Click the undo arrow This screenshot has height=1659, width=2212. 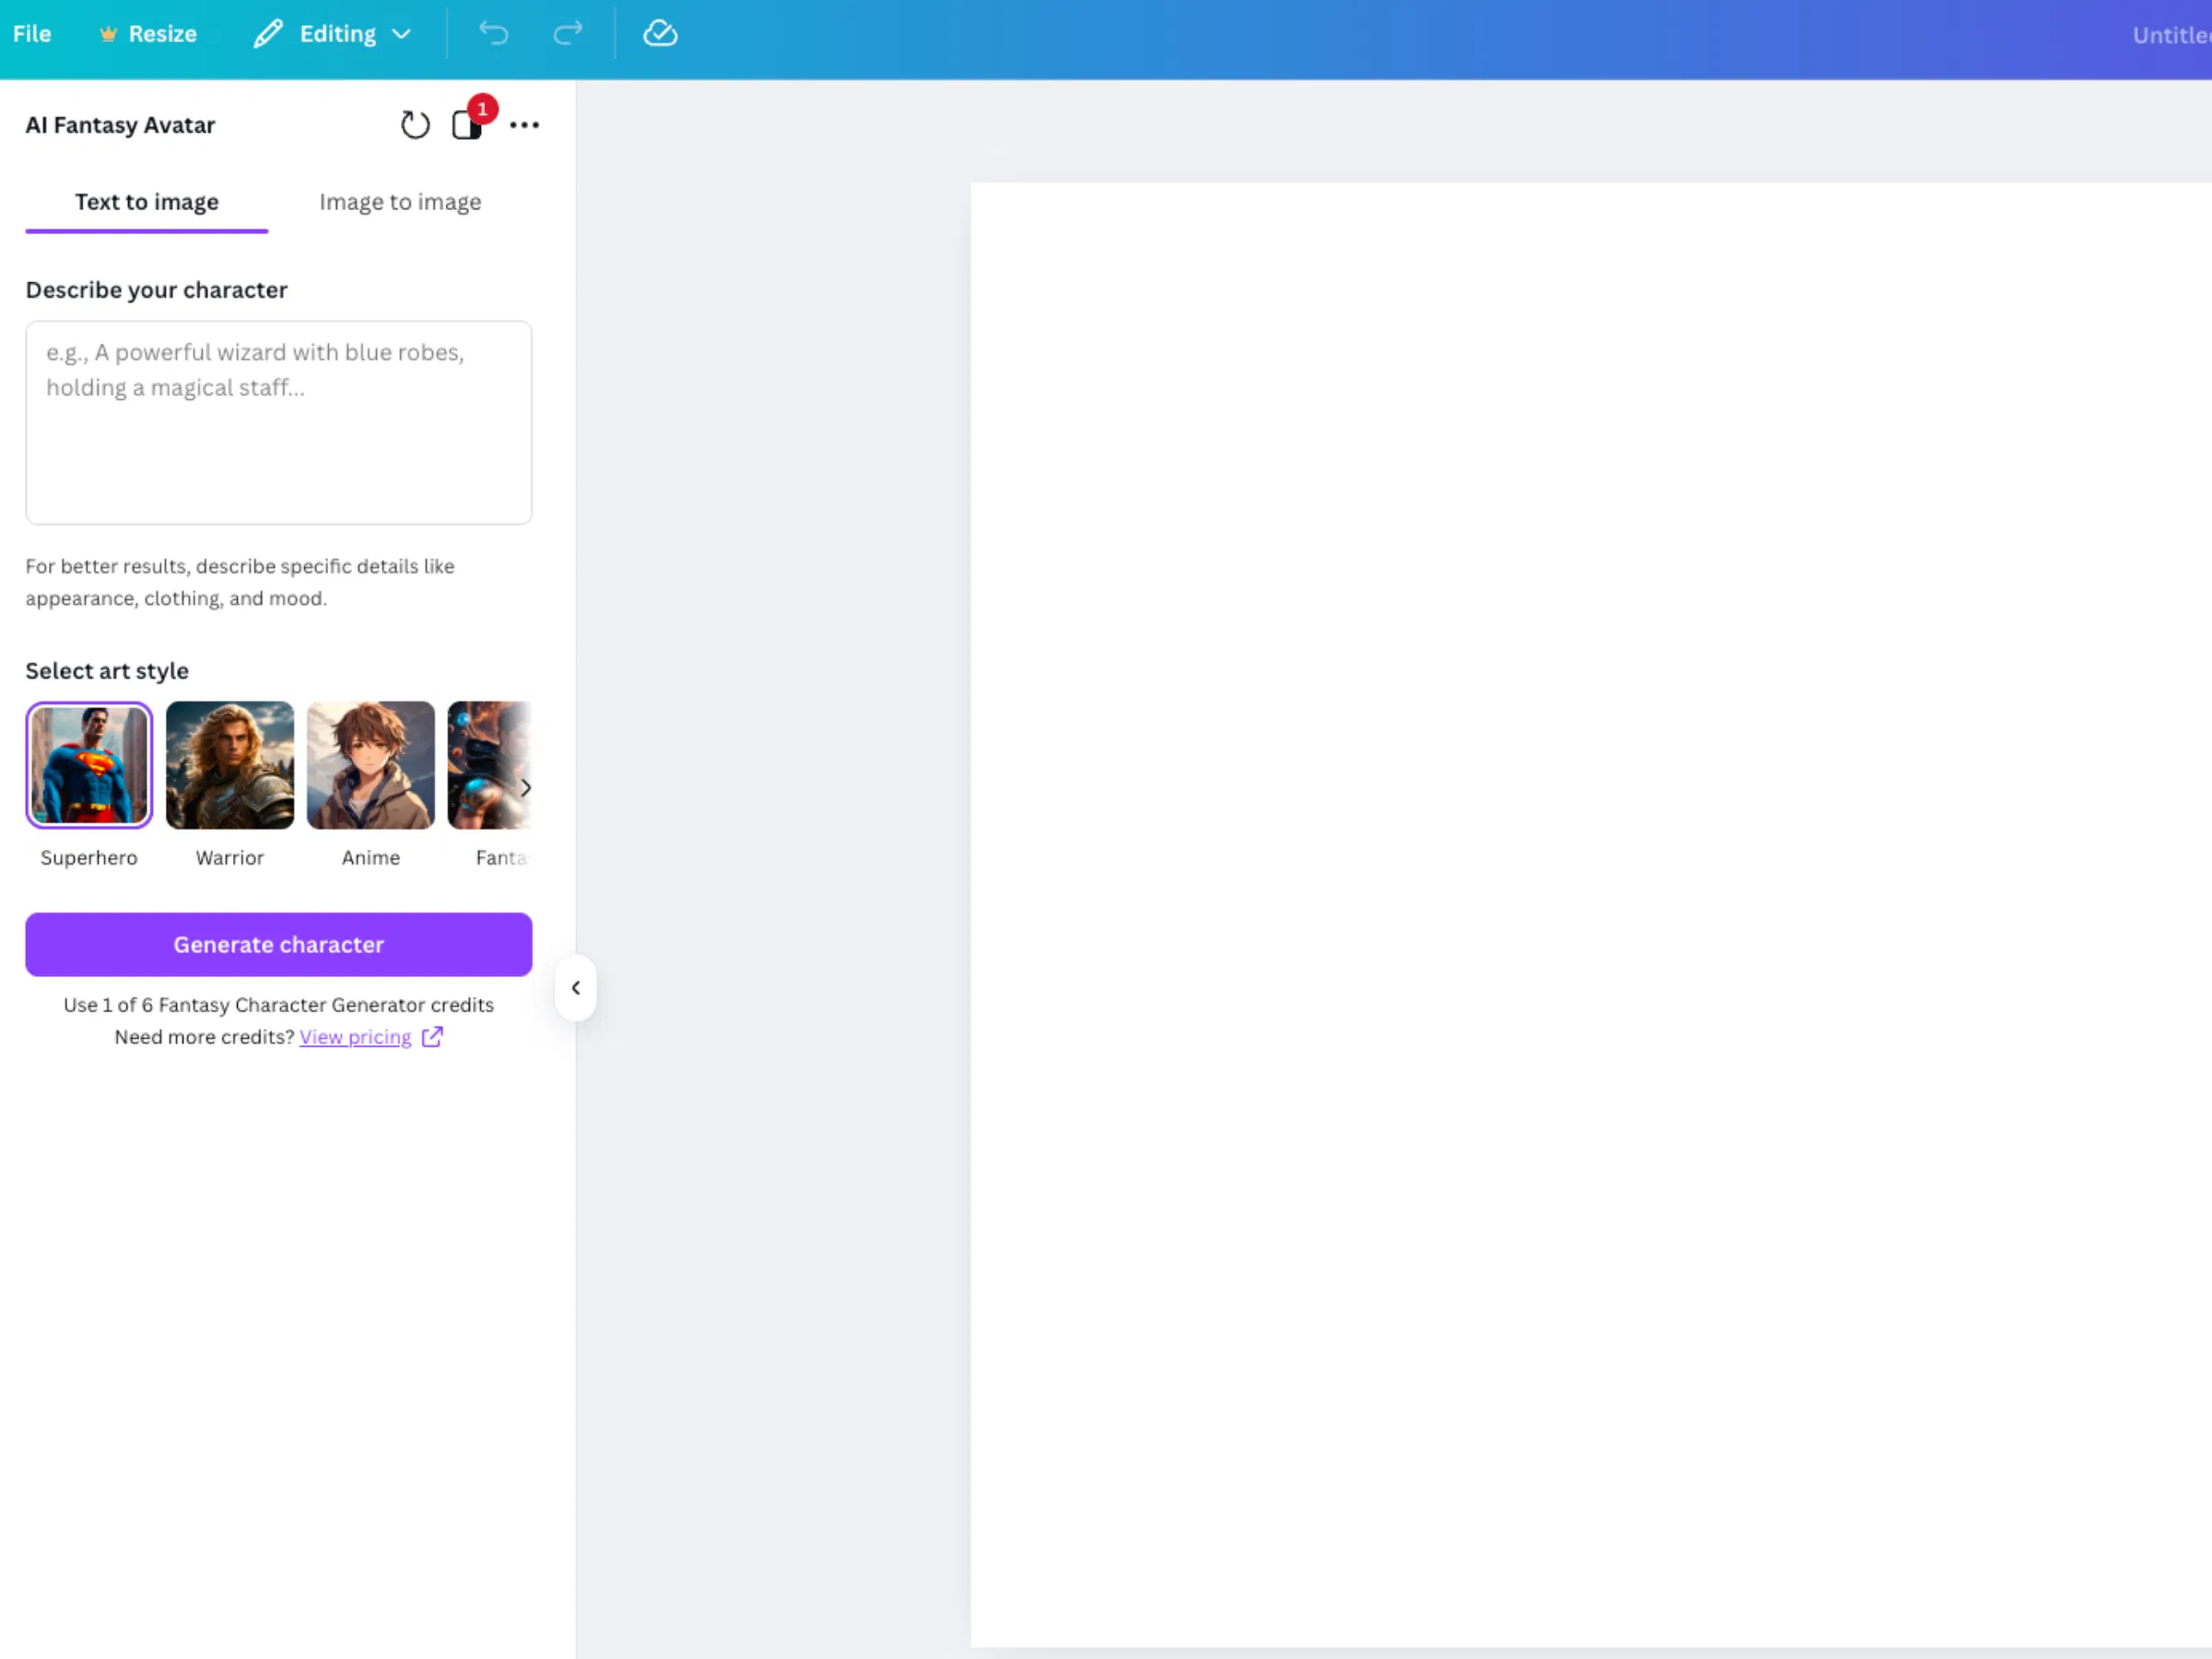tap(494, 34)
